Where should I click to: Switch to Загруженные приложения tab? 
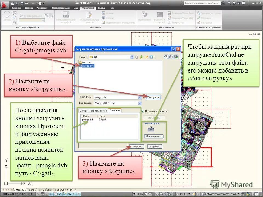click(x=93, y=111)
